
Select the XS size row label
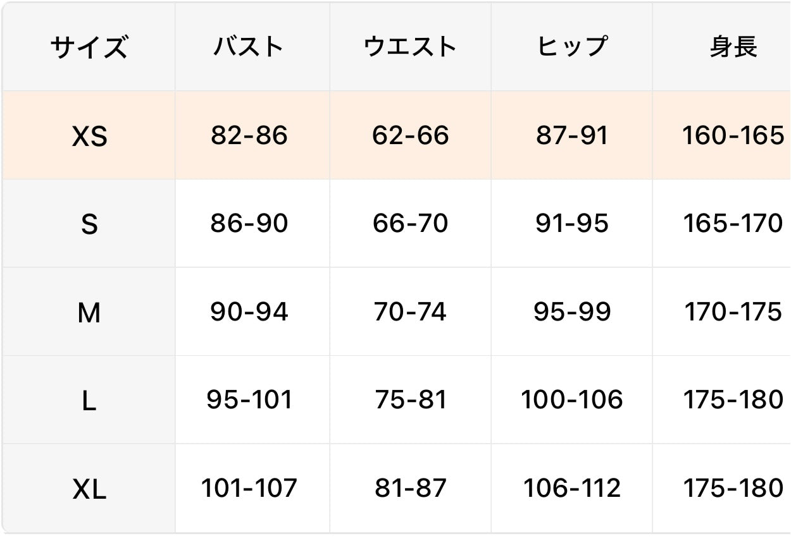tap(89, 136)
